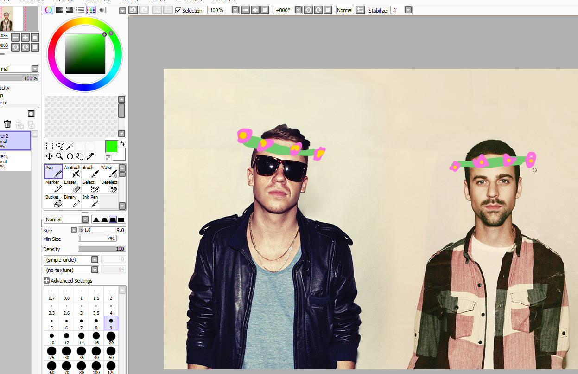Activate the zoom magnifier tool
Image resolution: width=578 pixels, height=374 pixels.
(x=59, y=156)
